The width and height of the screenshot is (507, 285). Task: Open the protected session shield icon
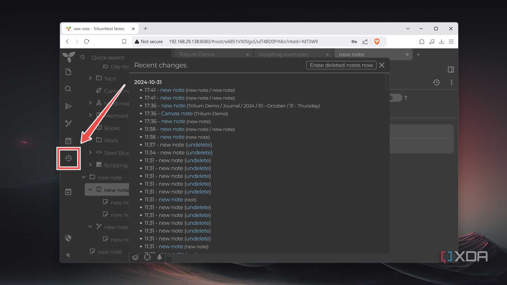point(68,238)
